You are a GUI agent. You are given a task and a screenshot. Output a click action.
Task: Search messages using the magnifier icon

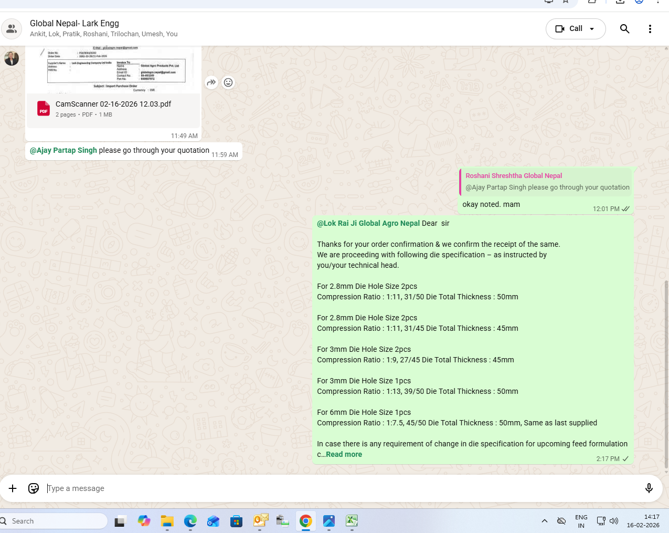click(x=624, y=29)
